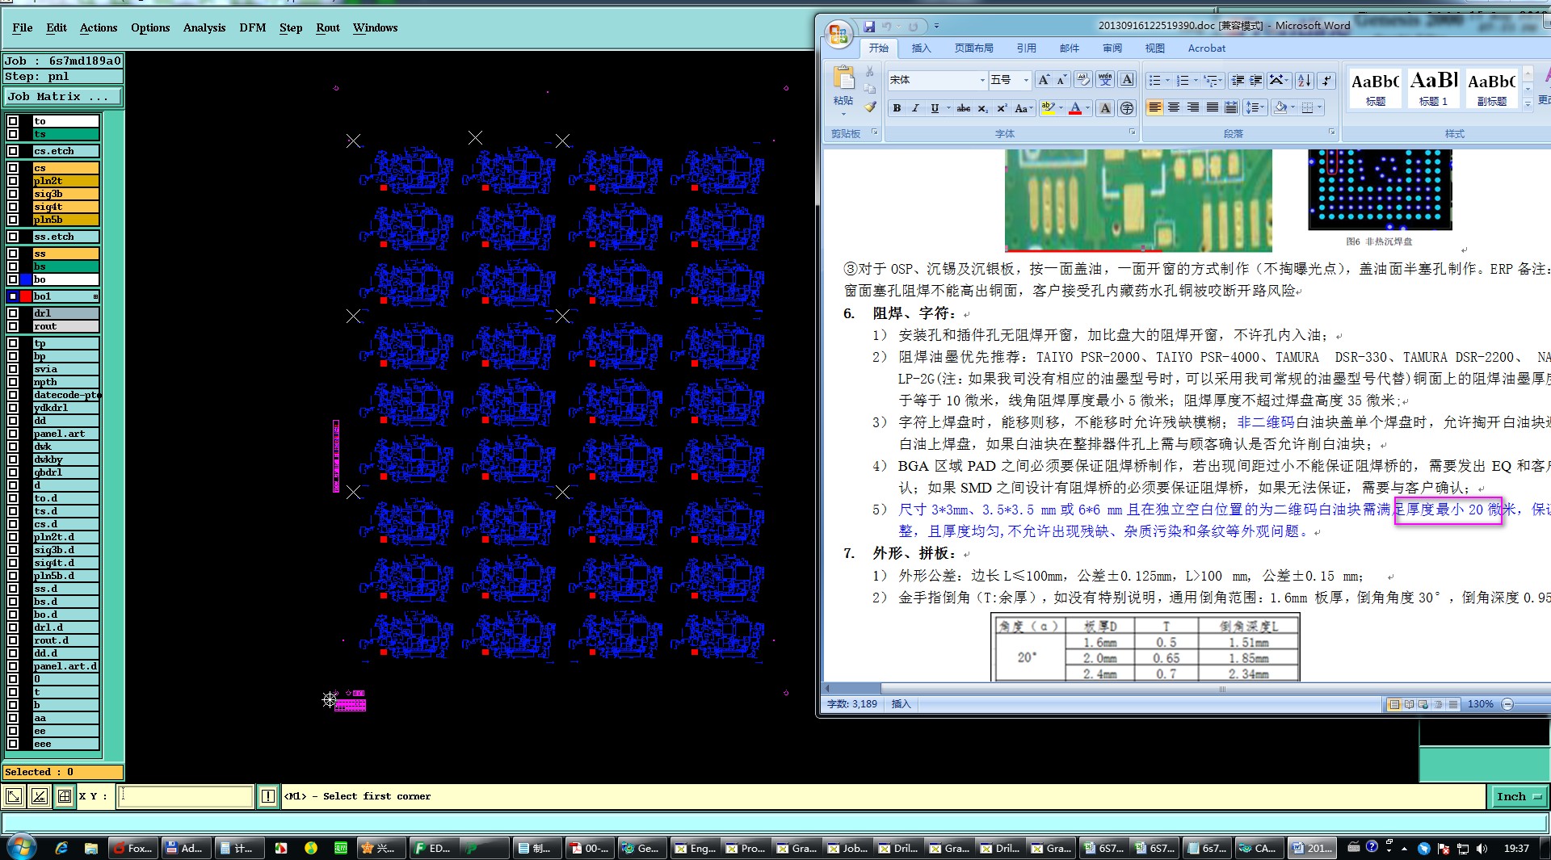Open line spacing dropdown in Word

click(x=1263, y=107)
